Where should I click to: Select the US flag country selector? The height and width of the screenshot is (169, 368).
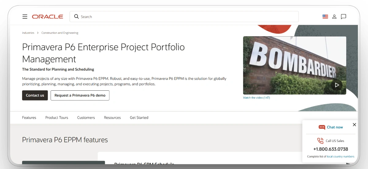coord(325,17)
